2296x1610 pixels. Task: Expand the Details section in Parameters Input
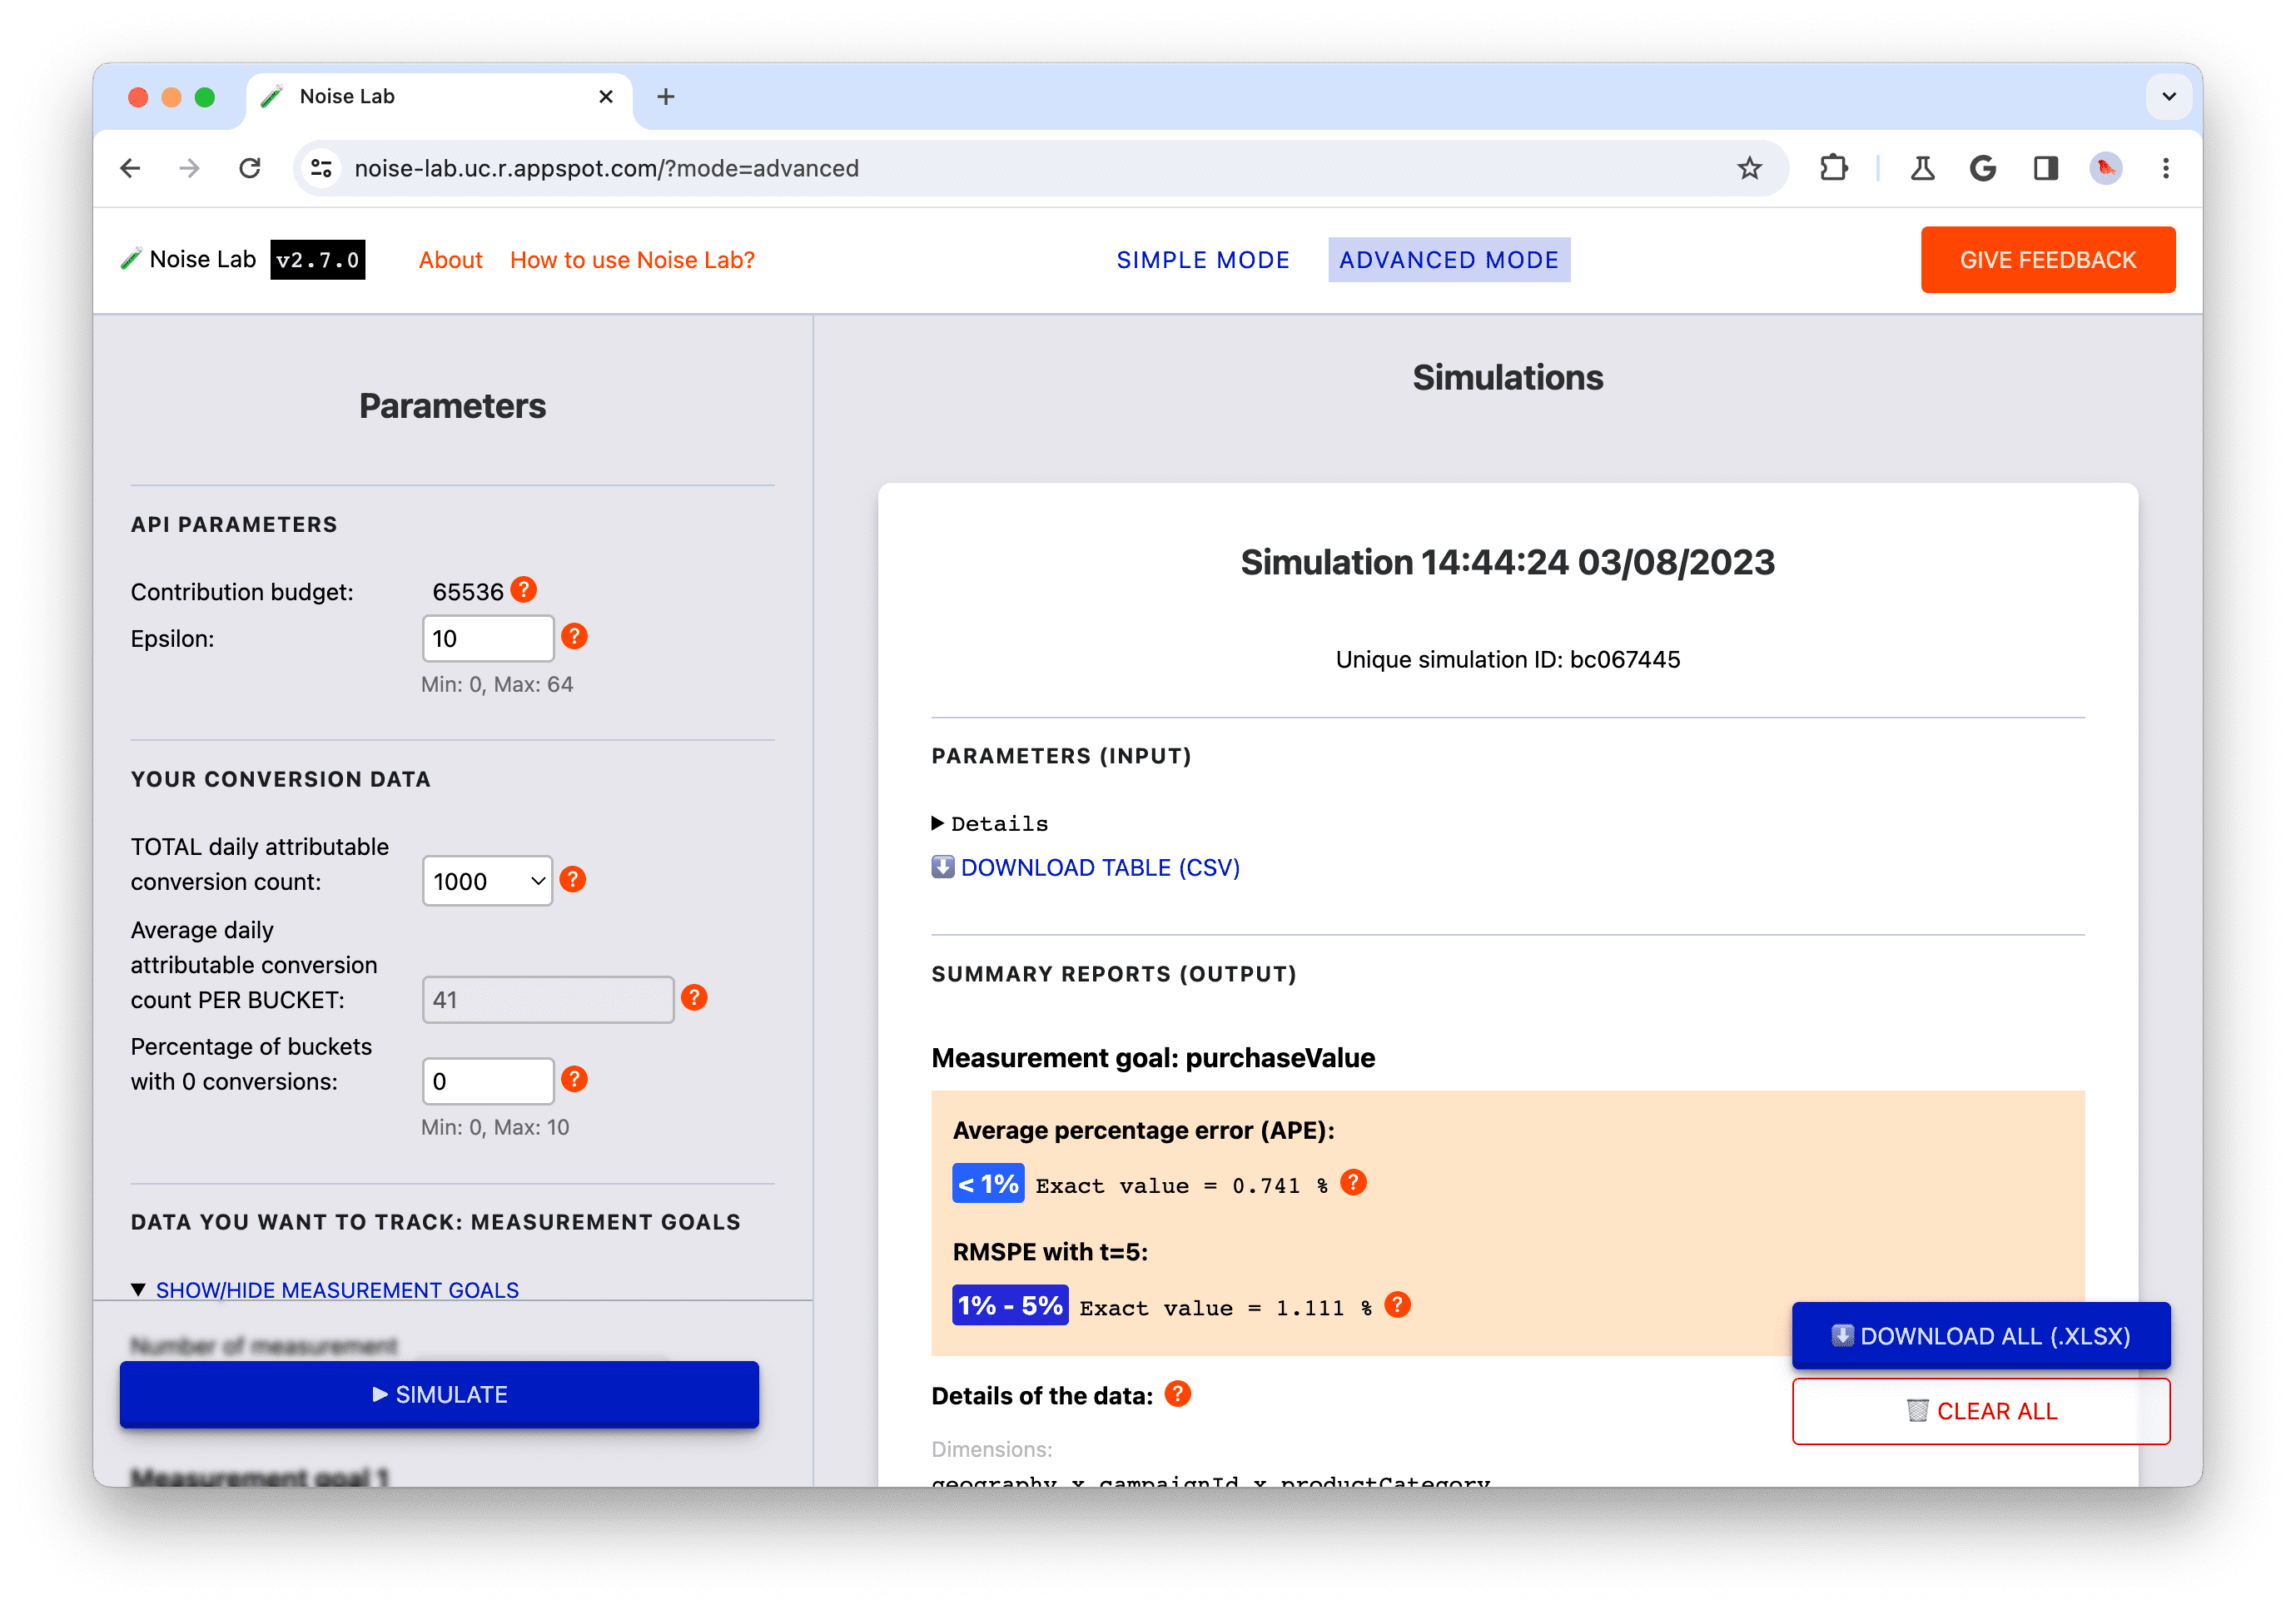coord(986,822)
